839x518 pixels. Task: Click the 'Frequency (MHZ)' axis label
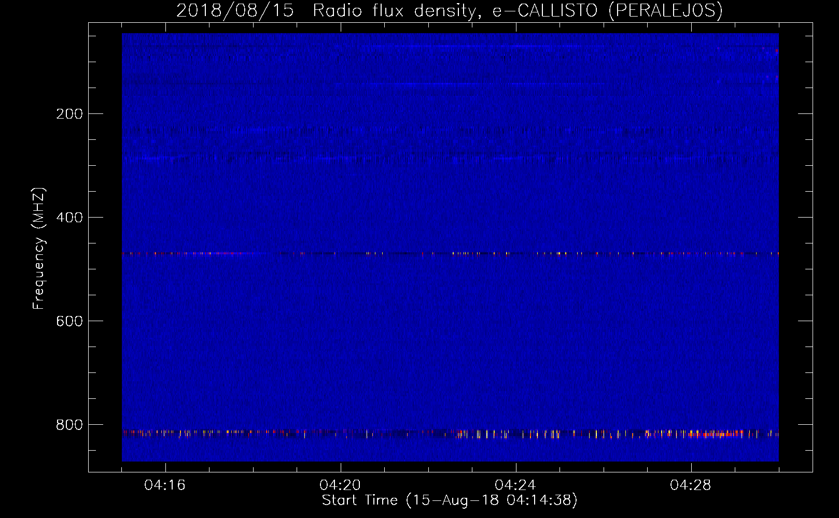39,249
